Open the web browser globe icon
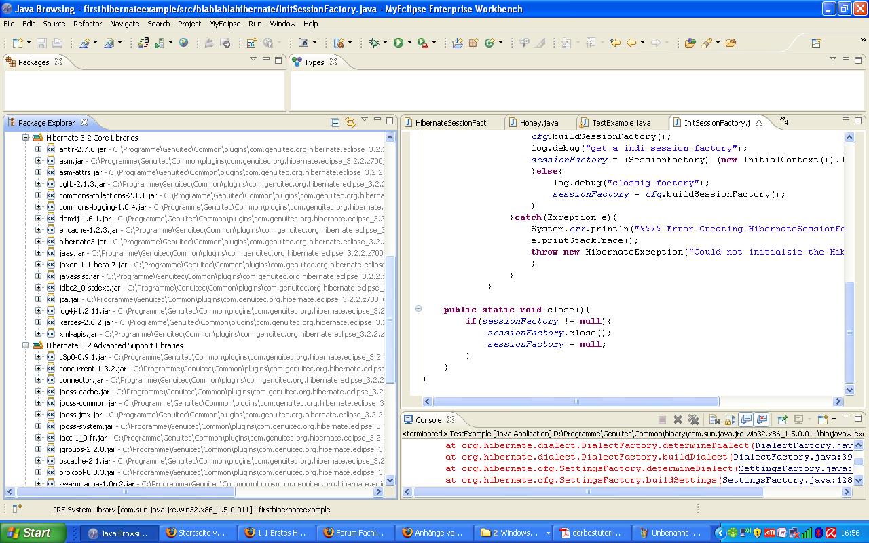Screen dimensions: 869x543 tap(183, 43)
